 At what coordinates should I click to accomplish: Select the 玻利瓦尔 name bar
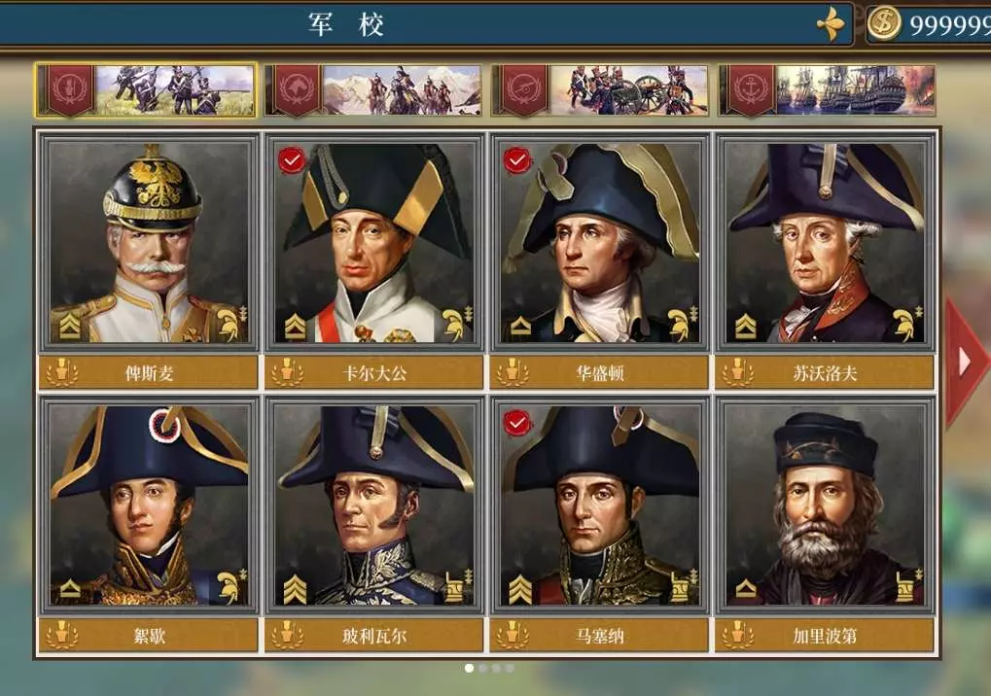click(373, 636)
